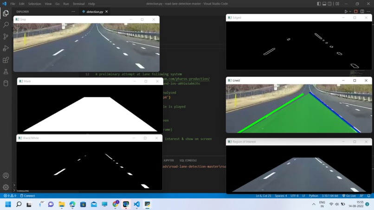Image resolution: width=374 pixels, height=210 pixels.
Task: Open the Selection menu
Action: click(34, 4)
